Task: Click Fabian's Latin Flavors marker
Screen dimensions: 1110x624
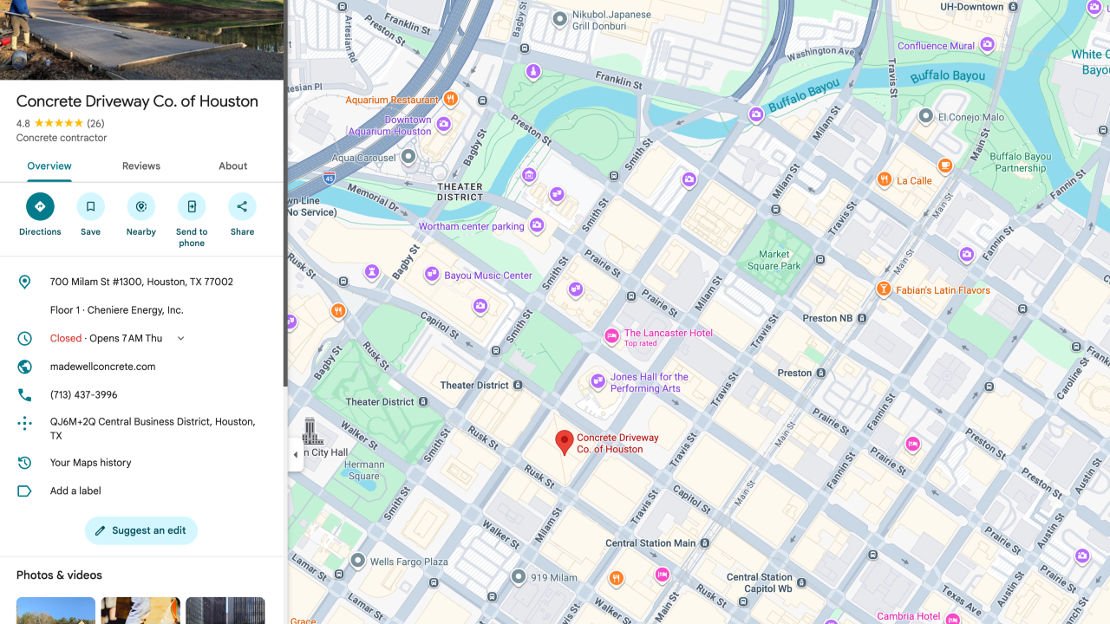Action: click(884, 289)
